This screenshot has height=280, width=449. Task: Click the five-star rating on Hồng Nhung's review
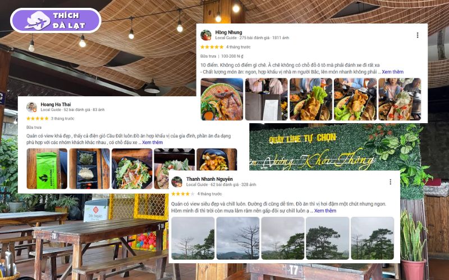tap(212, 47)
